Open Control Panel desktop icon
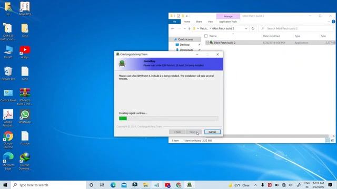 pyautogui.click(x=8, y=95)
